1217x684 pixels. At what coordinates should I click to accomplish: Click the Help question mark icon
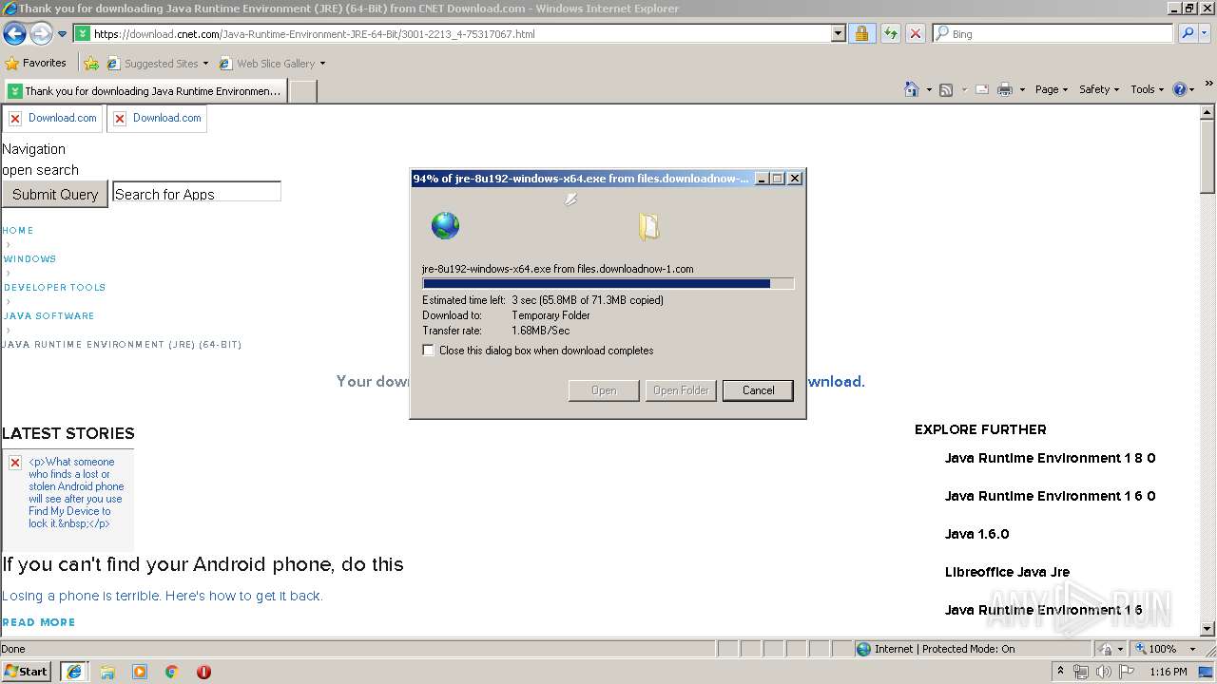[x=1180, y=89]
